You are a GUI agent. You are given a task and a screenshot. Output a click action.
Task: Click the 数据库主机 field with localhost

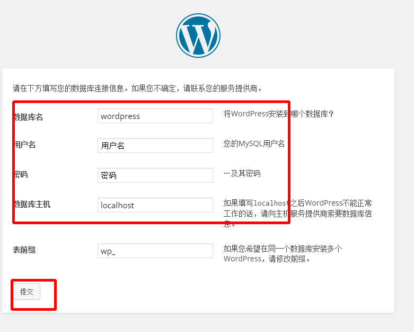(155, 205)
